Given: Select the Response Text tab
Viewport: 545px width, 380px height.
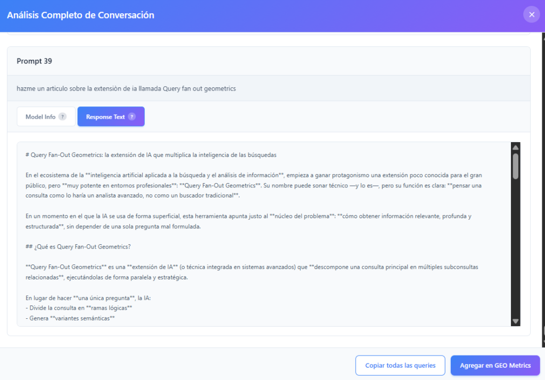Looking at the screenshot, I should point(105,117).
